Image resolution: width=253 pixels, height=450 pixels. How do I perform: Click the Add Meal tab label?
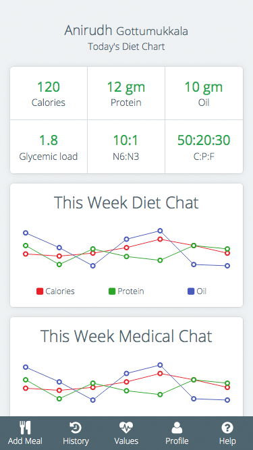coord(25,441)
